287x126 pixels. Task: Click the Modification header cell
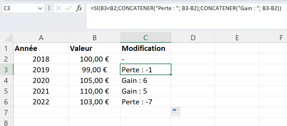point(146,48)
